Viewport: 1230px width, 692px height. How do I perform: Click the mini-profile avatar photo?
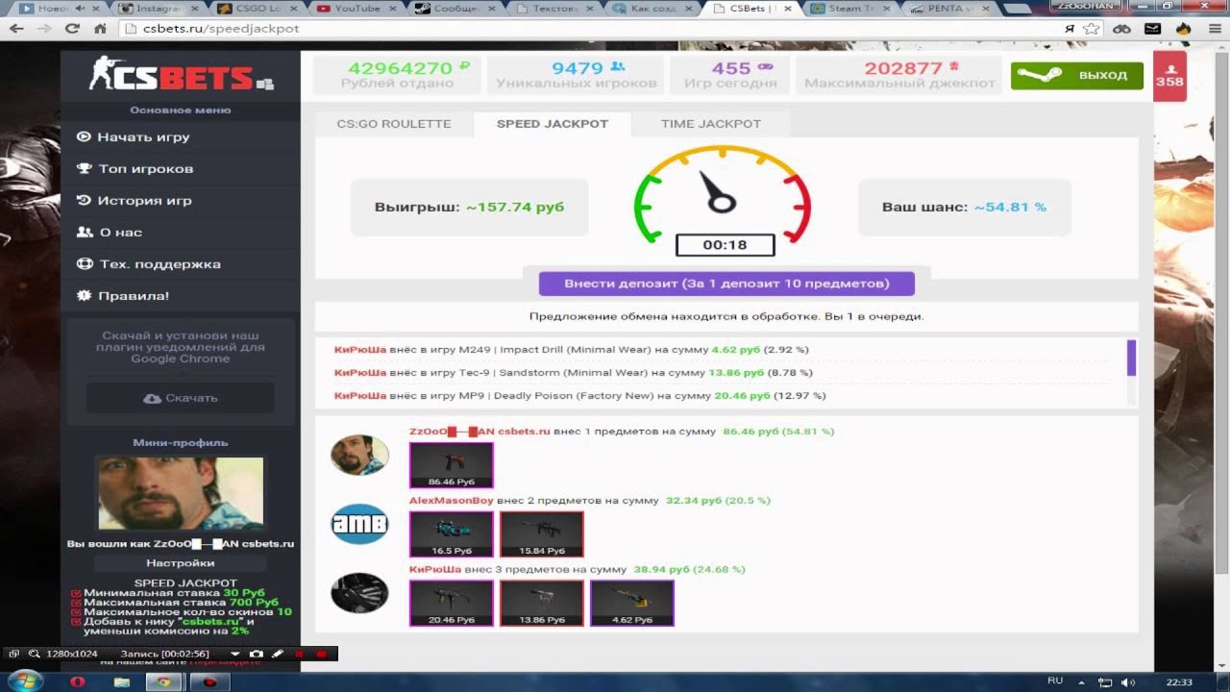click(181, 492)
